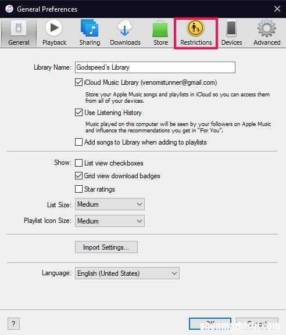
Task: Switch to the Advanced preferences tab
Action: point(267,33)
